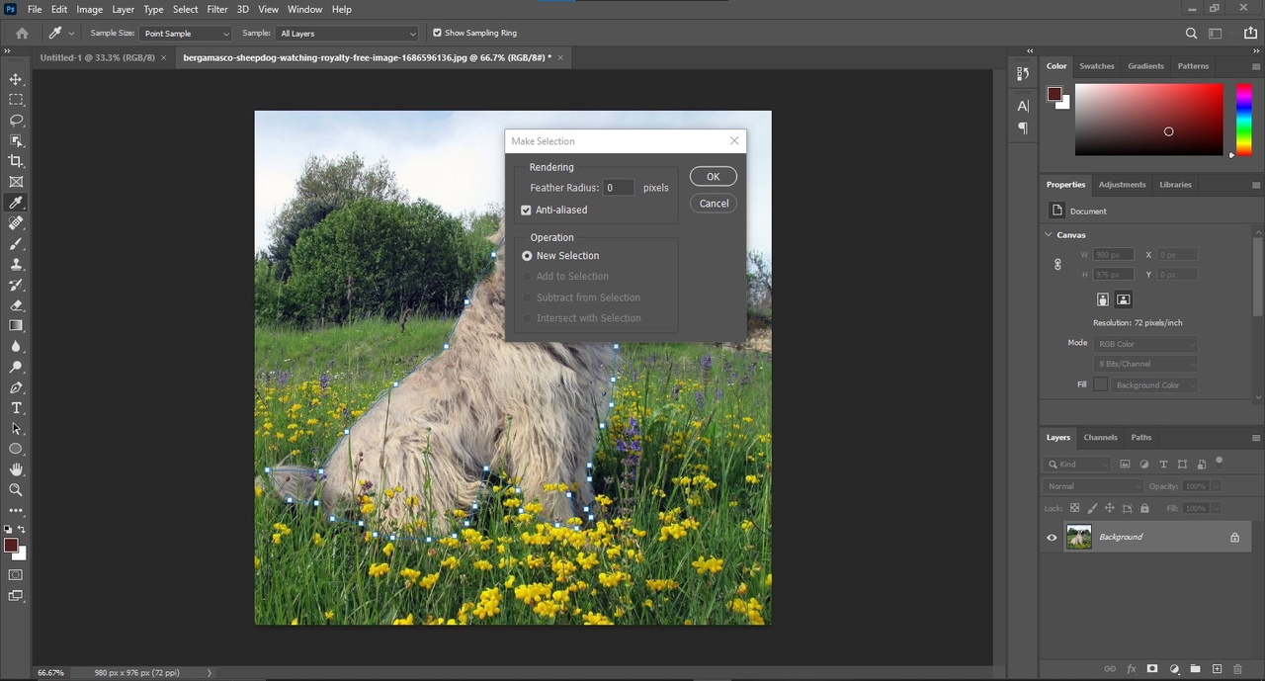This screenshot has width=1265, height=681.
Task: Select the Hand tool
Action: 16,469
